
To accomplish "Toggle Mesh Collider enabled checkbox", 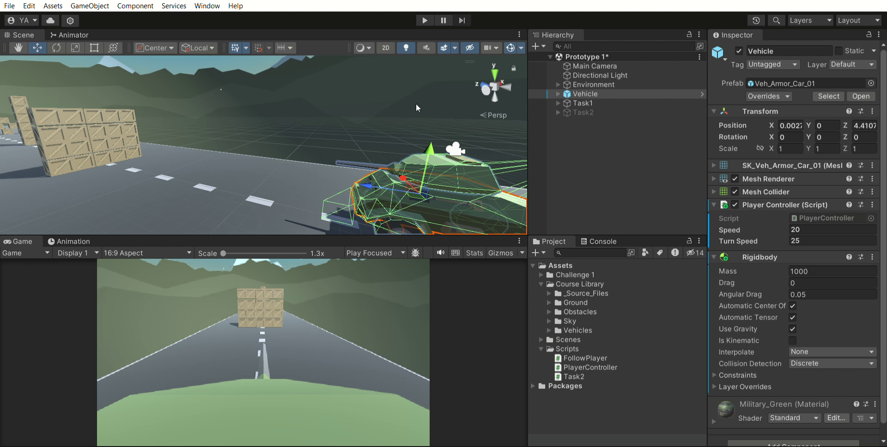I will 735,192.
